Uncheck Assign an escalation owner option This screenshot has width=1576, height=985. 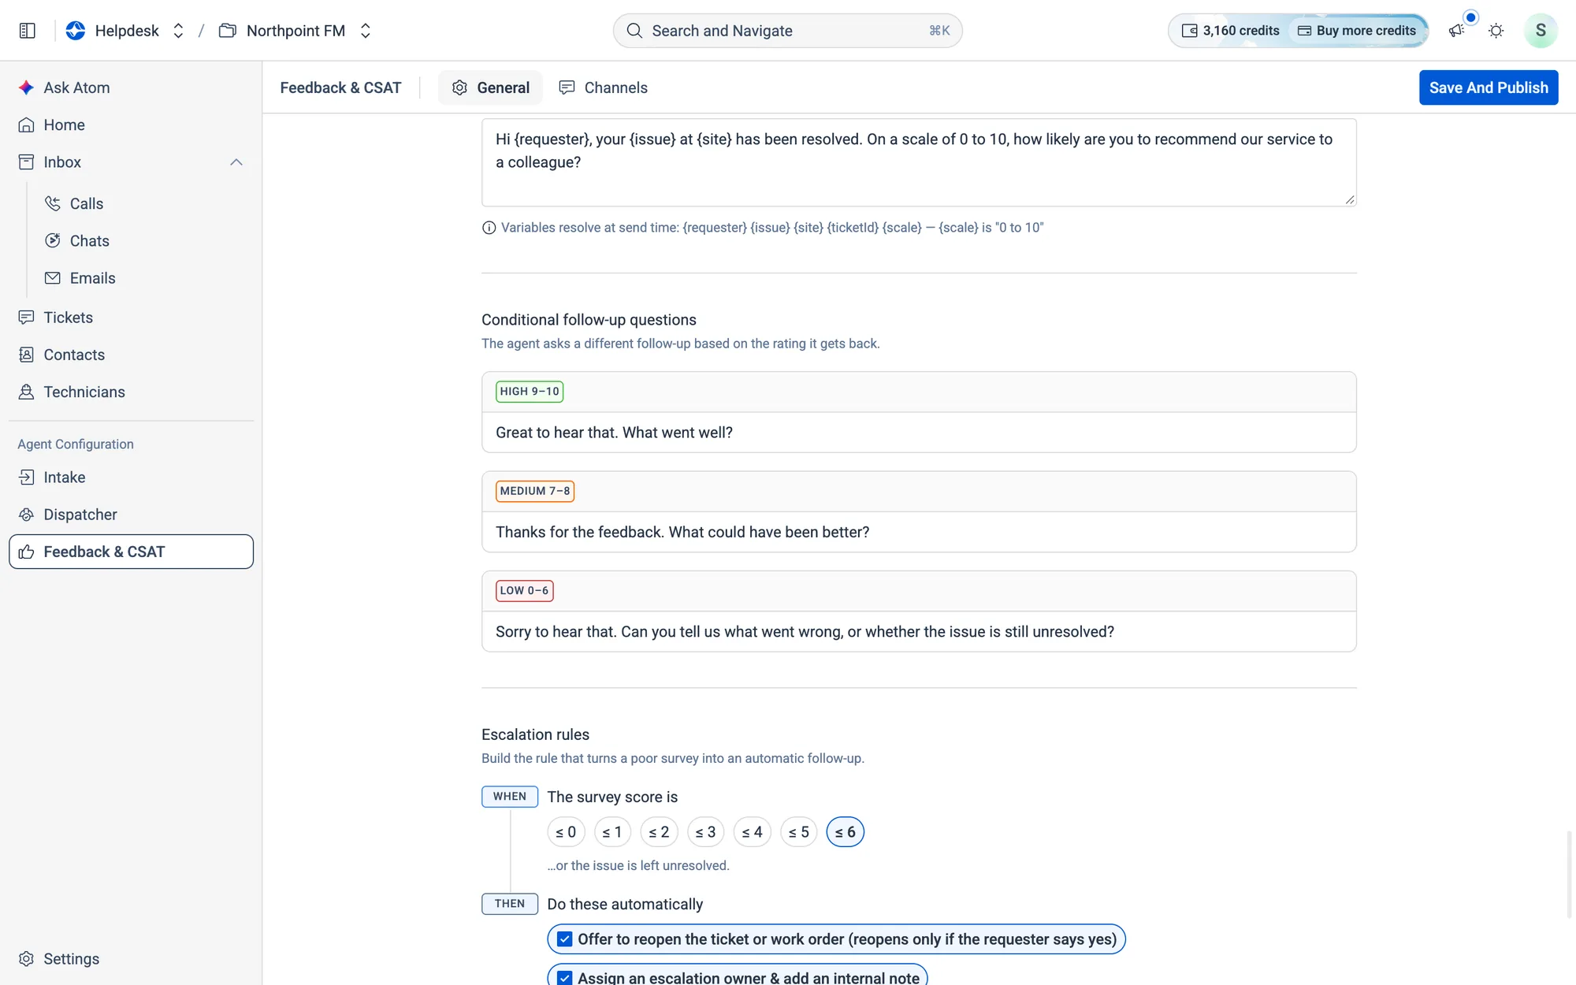[564, 977]
